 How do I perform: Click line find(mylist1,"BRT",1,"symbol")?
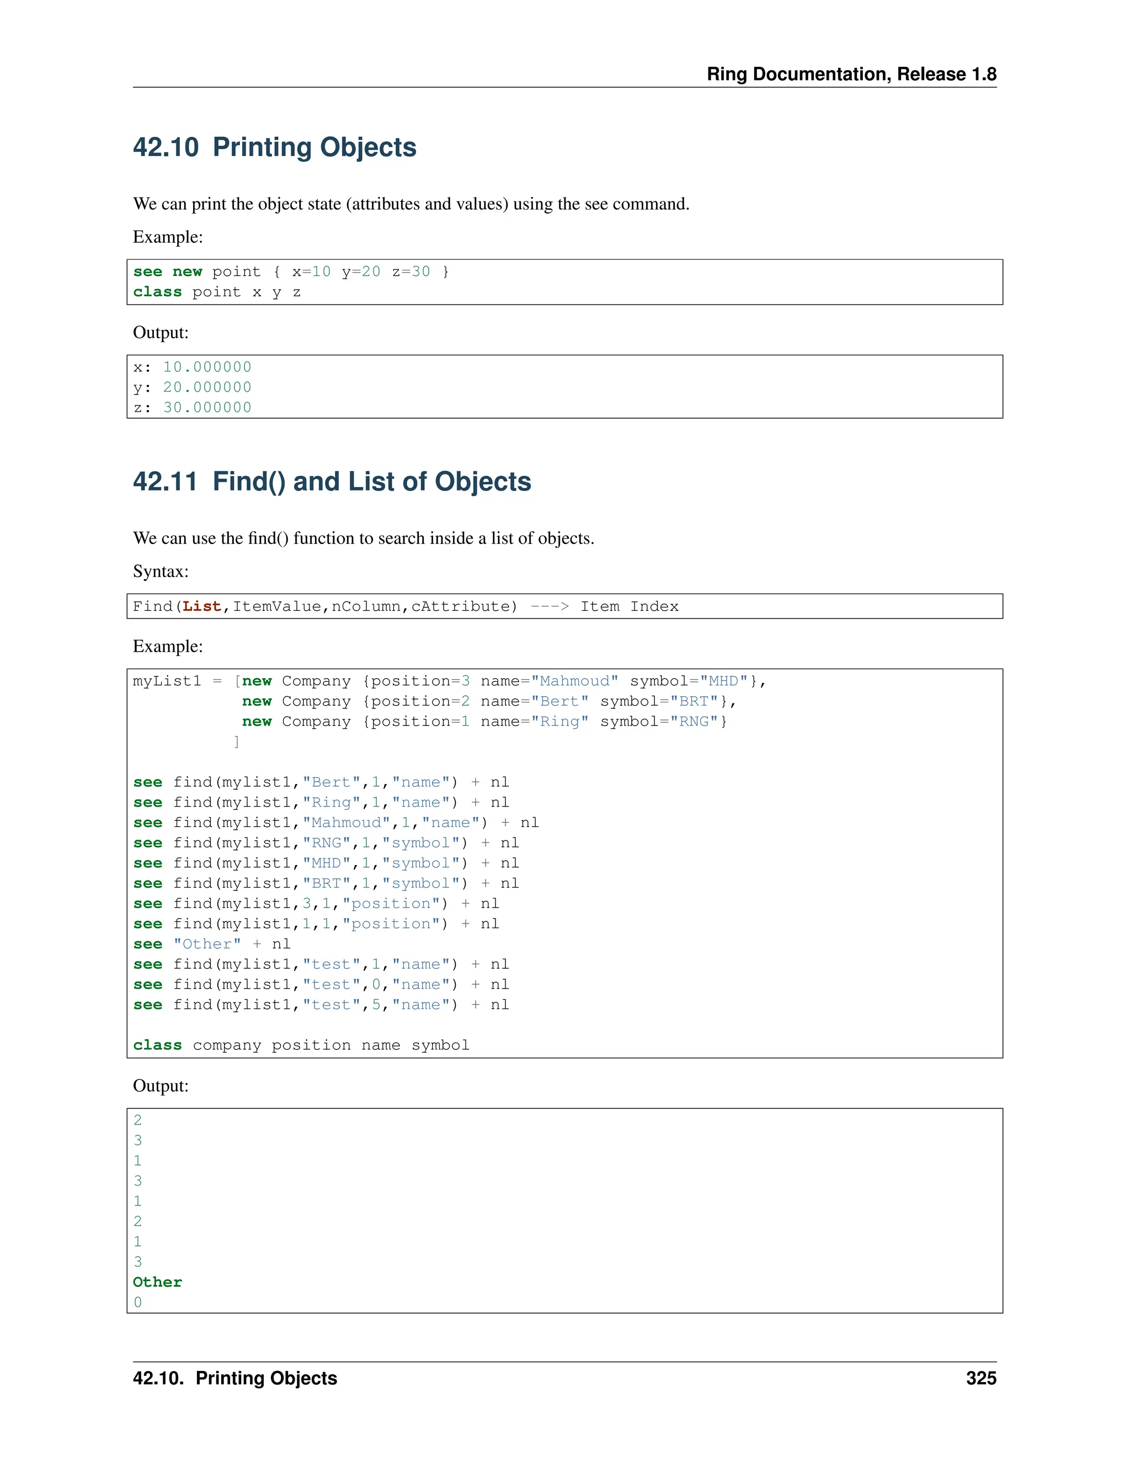(326, 884)
